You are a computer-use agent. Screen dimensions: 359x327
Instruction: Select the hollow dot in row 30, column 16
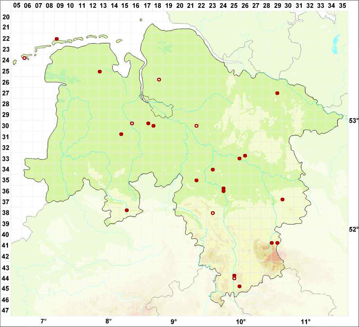pos(132,123)
